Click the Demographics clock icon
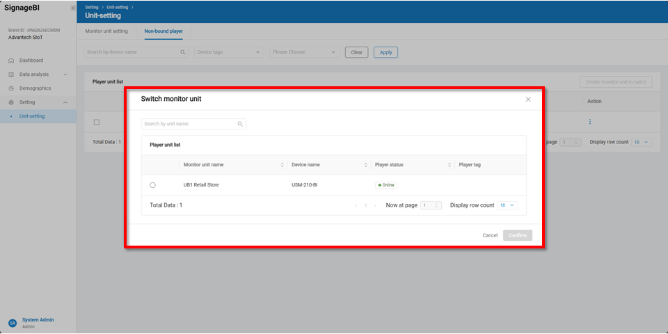The image size is (668, 334). coord(11,88)
